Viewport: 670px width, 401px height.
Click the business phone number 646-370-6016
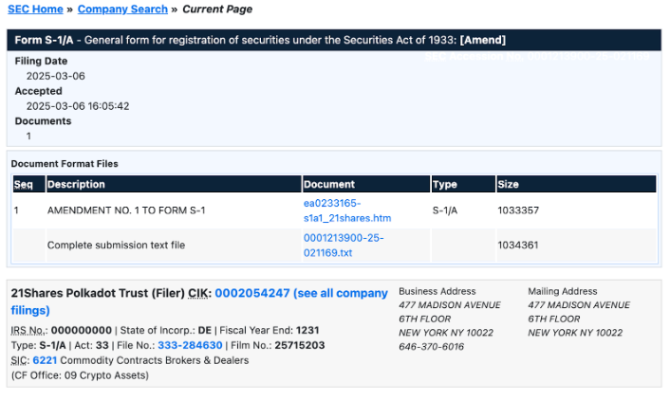click(x=431, y=346)
